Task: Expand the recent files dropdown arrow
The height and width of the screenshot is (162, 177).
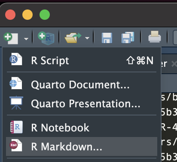Action: pyautogui.click(x=87, y=38)
